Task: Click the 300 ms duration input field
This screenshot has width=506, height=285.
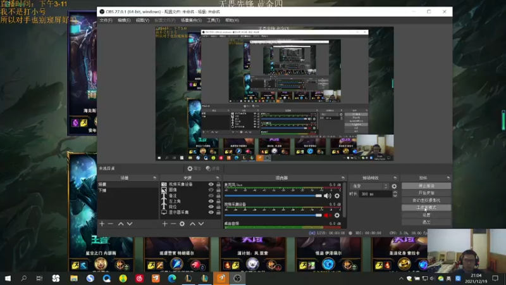Action: (x=376, y=194)
